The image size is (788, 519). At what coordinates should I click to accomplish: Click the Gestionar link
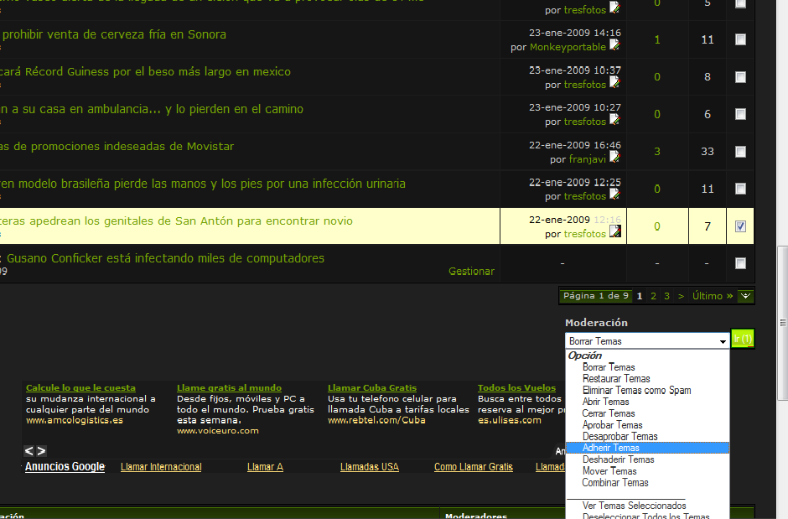pyautogui.click(x=471, y=272)
